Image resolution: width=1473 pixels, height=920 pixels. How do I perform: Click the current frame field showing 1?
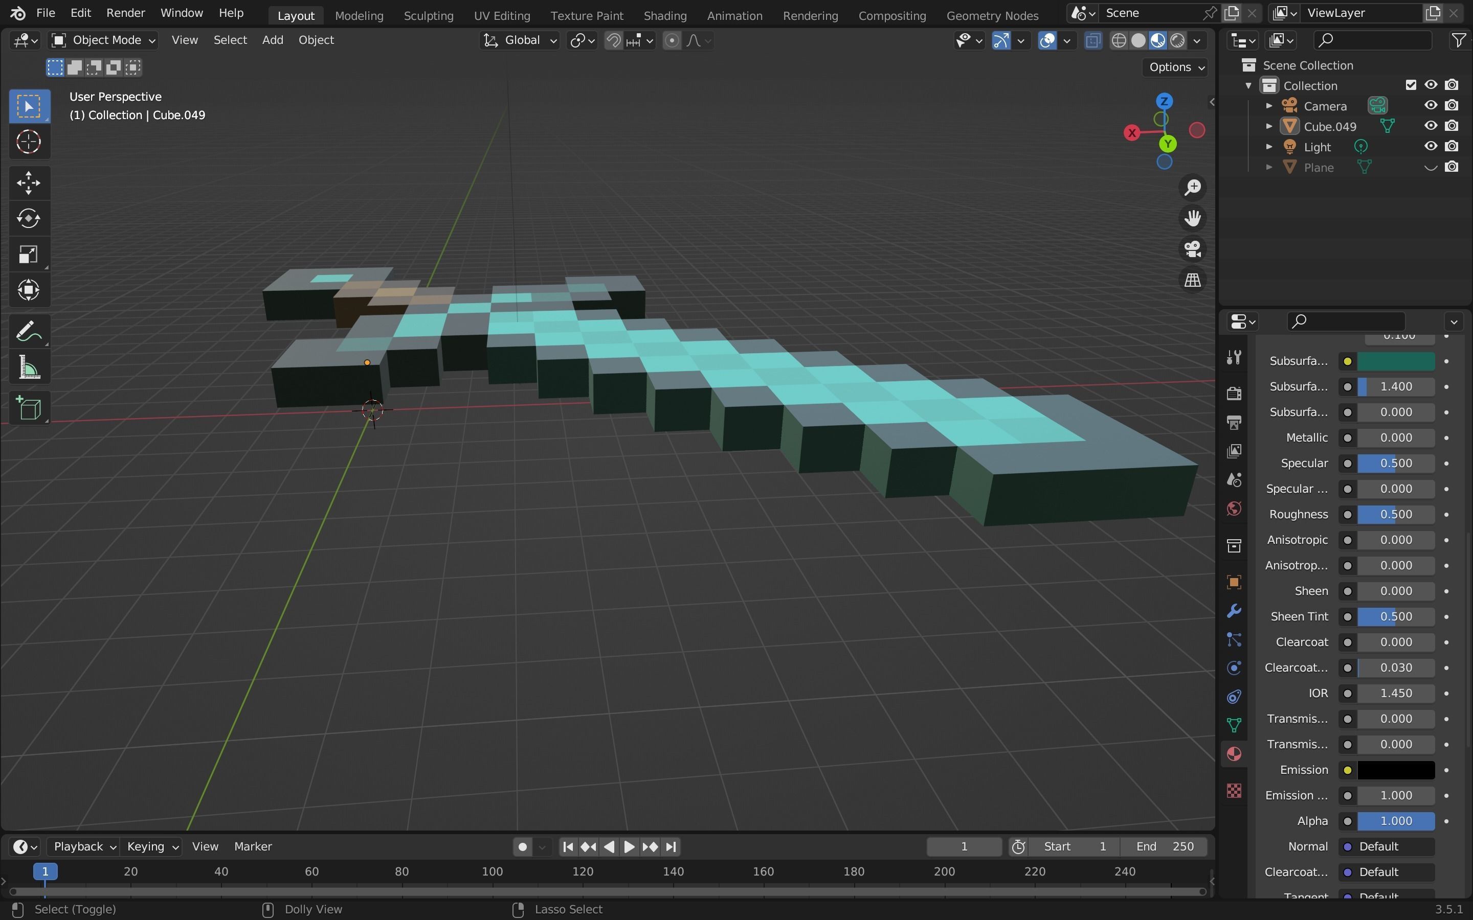[963, 846]
